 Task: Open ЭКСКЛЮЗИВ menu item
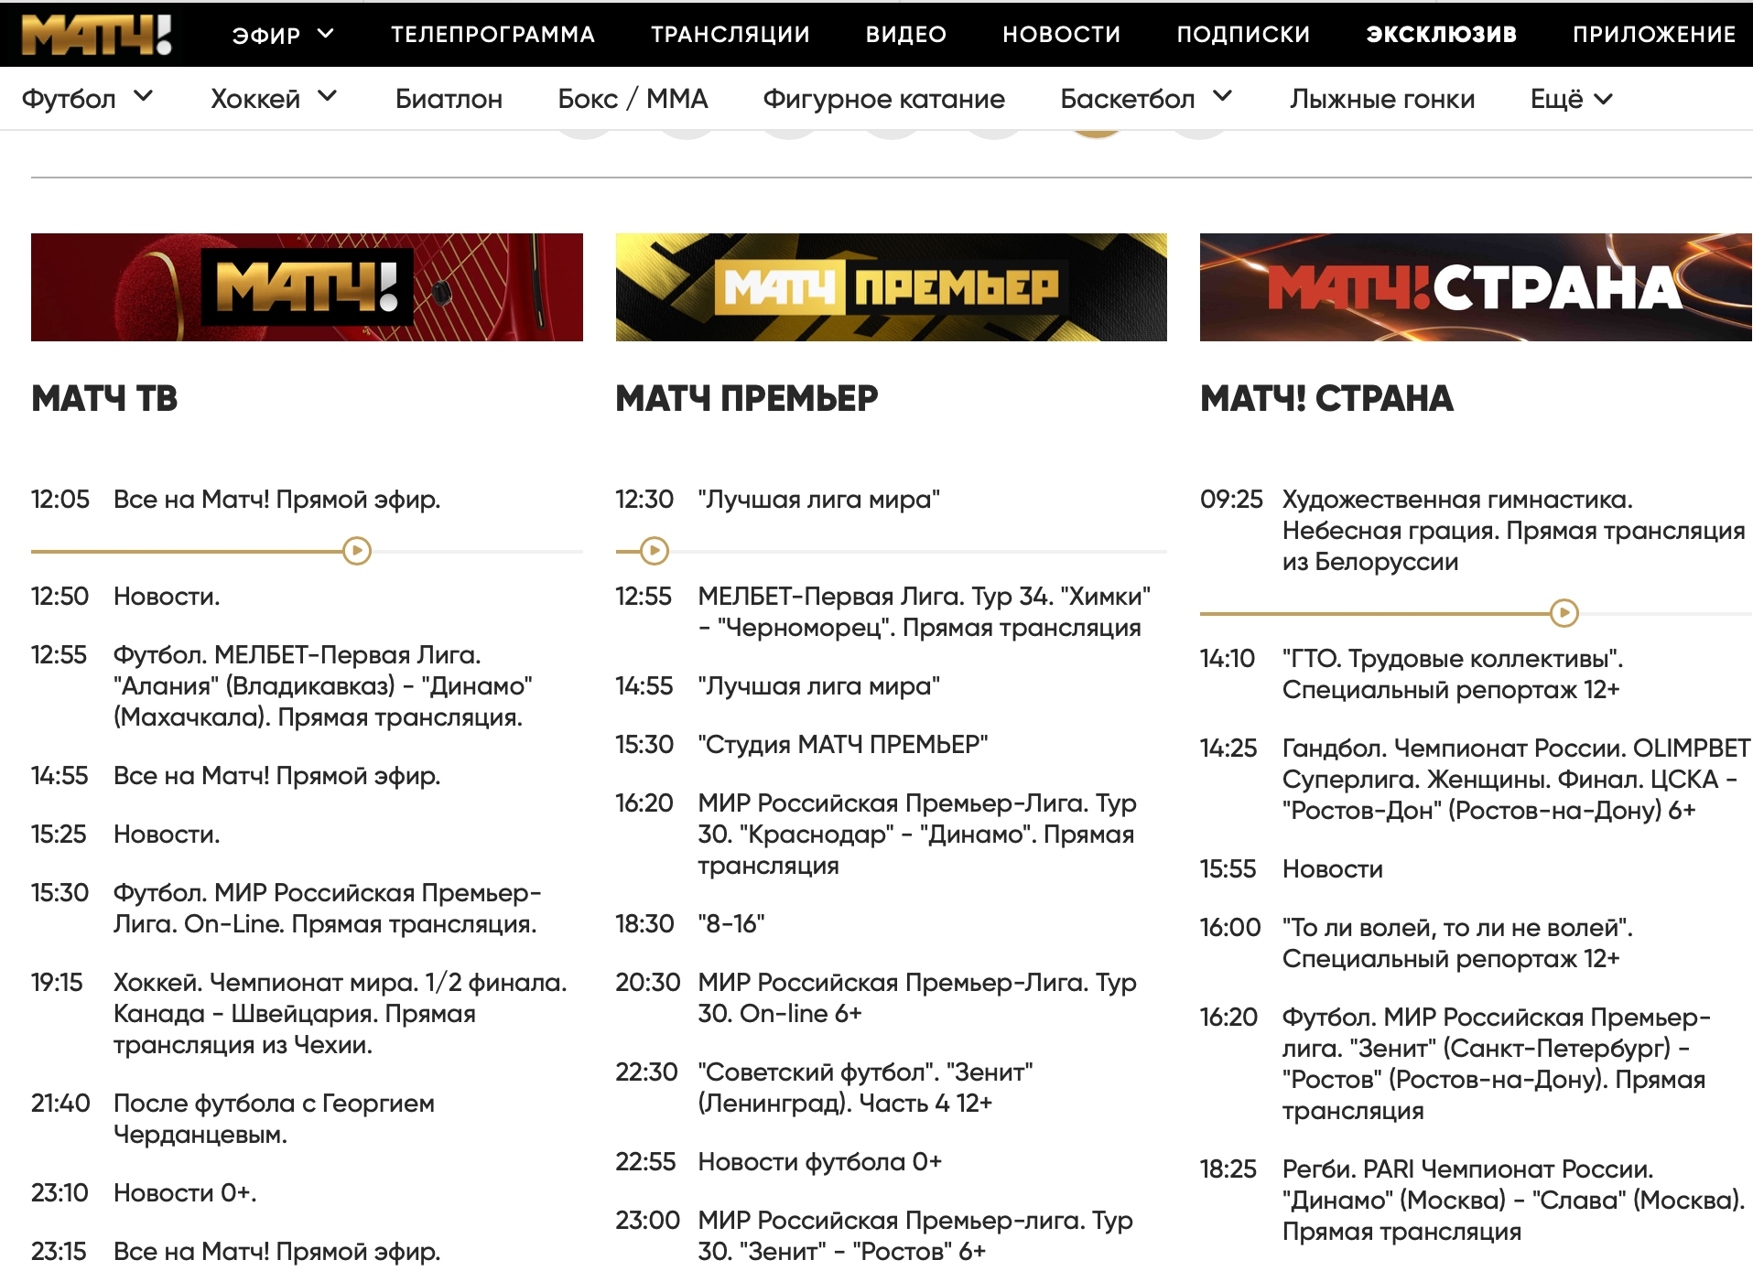click(1441, 34)
